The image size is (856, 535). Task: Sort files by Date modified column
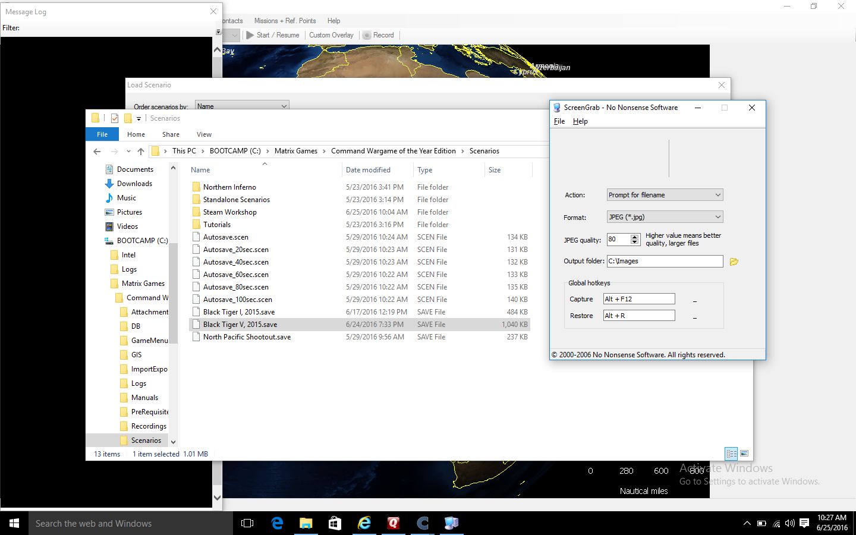click(x=368, y=170)
